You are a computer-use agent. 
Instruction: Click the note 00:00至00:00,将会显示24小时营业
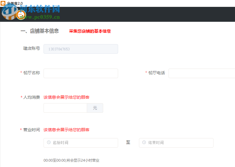72,160
